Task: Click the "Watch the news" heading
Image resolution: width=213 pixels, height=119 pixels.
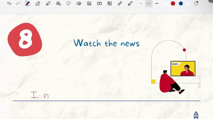Action: coord(106,43)
